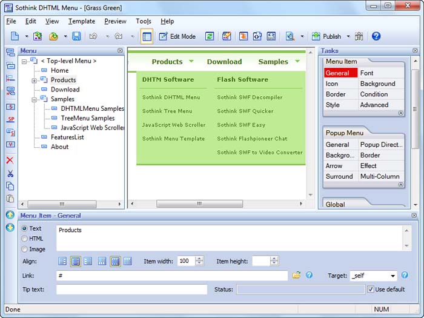The height and width of the screenshot is (318, 424).
Task: Open the Target dropdown
Action: click(x=393, y=276)
